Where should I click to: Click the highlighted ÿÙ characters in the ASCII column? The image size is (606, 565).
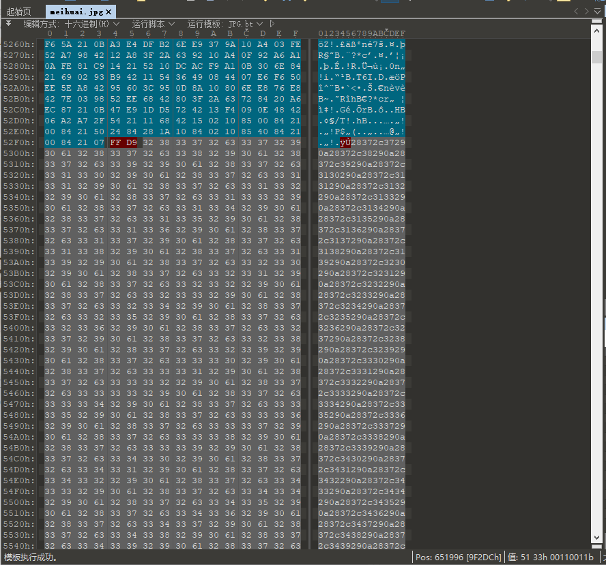345,142
